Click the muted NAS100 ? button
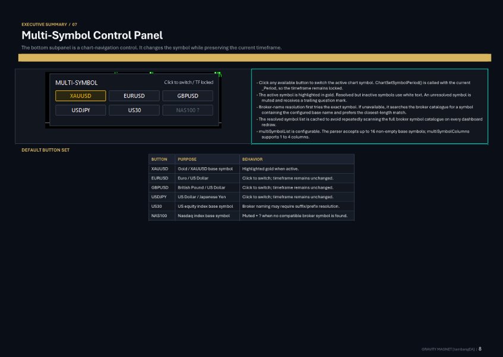 pos(188,110)
